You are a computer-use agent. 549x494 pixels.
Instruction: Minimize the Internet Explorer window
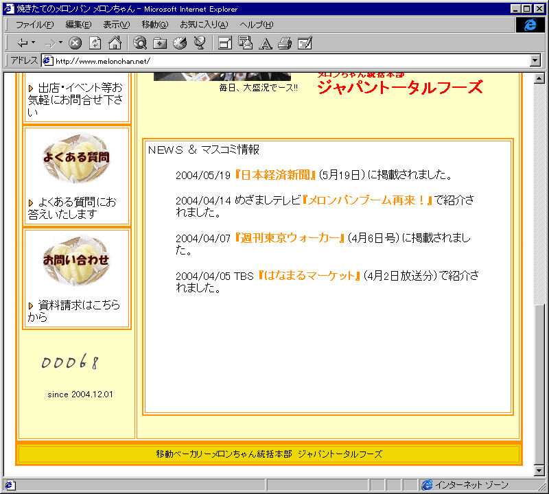[x=515, y=9]
